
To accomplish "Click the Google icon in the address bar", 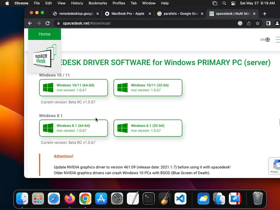I will 240,23.
